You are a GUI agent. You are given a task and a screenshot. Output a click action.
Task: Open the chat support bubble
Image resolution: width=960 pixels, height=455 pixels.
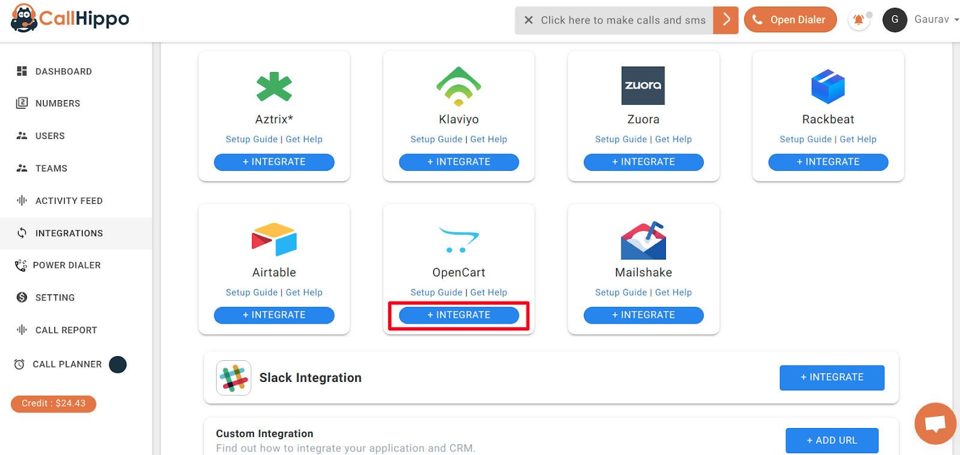point(935,424)
